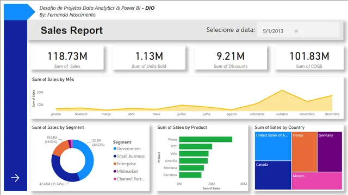Click the agosto axis label
The height and width of the screenshot is (195, 348).
(232, 114)
